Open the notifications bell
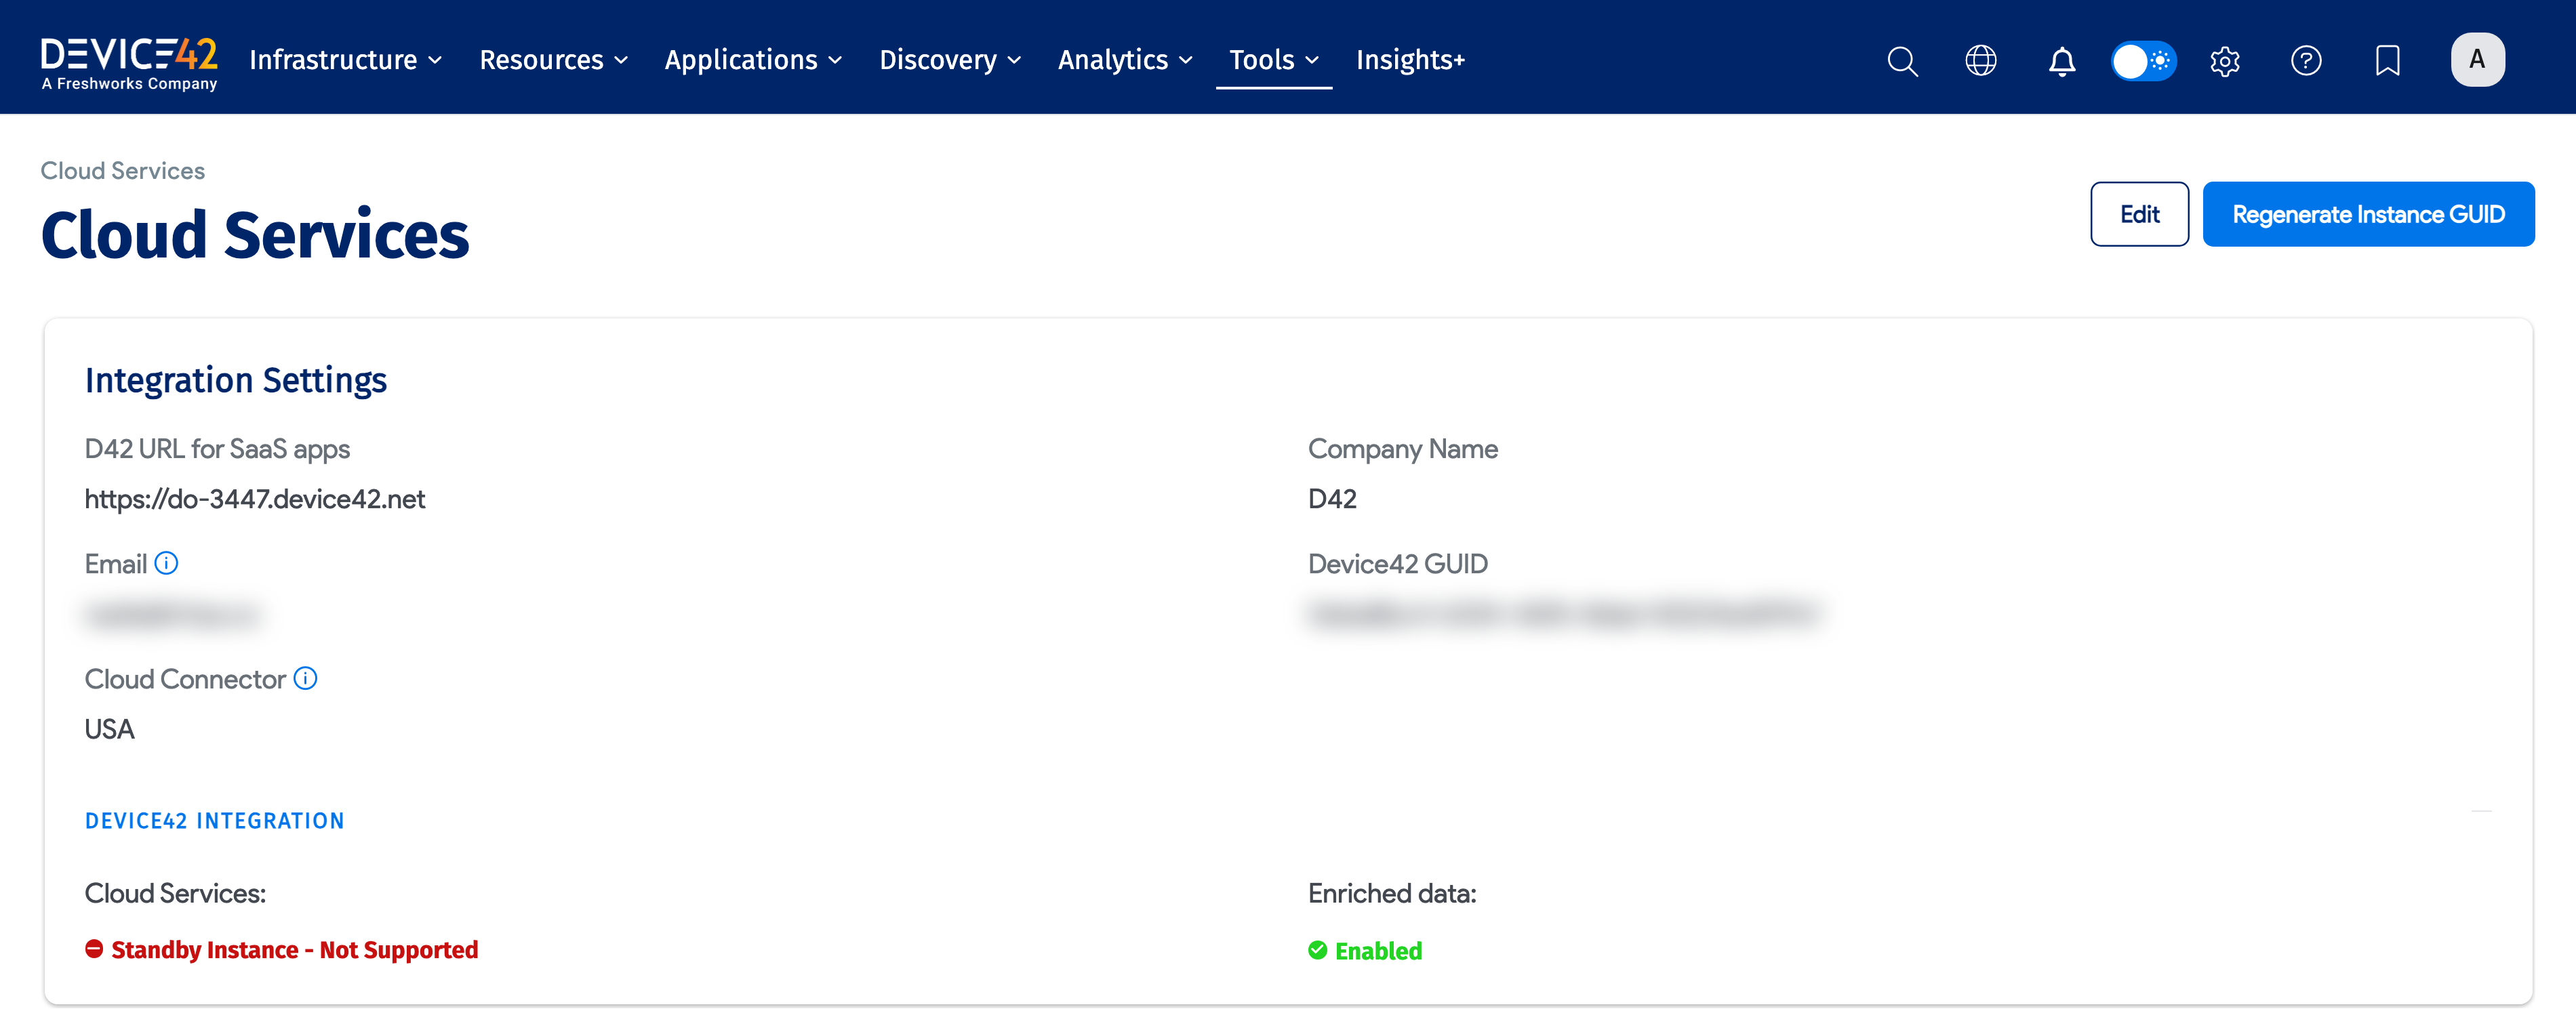This screenshot has height=1030, width=2576. coord(2062,61)
